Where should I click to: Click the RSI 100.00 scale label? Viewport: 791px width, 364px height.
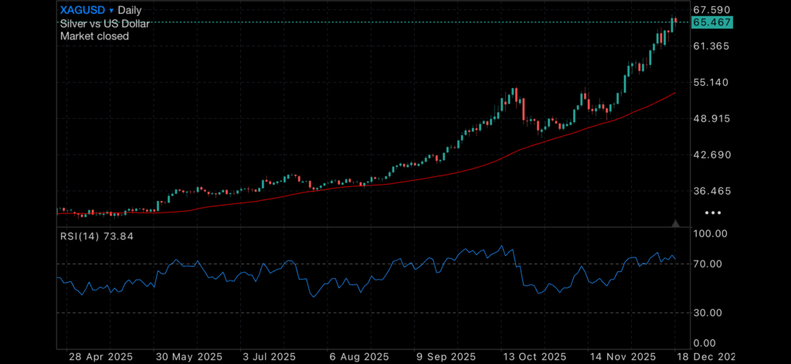tap(711, 233)
